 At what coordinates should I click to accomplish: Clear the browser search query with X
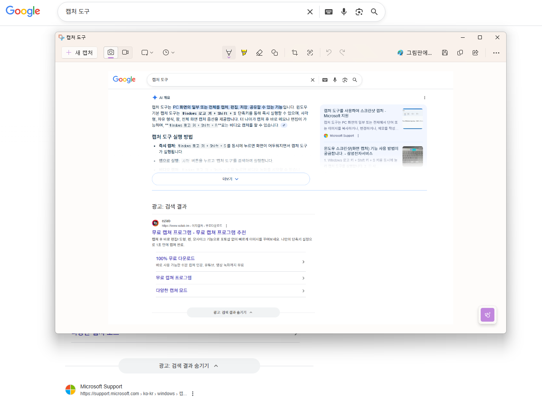(x=310, y=12)
